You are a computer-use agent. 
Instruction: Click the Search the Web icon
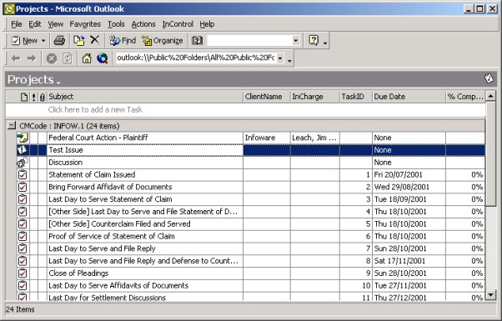point(103,58)
